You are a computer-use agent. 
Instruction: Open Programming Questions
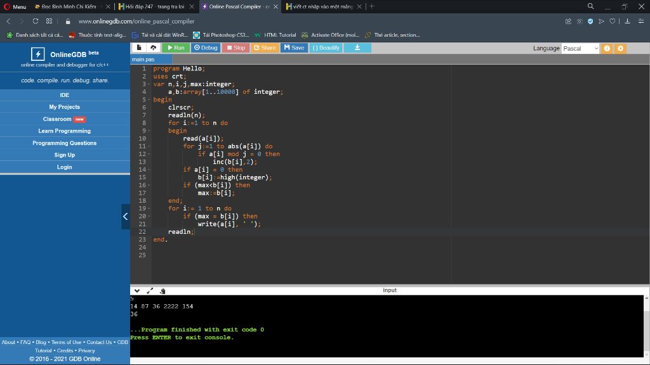pos(65,143)
